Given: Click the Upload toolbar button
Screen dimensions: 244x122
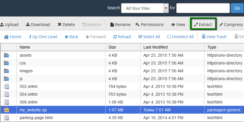Looking at the screenshot, I should [9, 25].
